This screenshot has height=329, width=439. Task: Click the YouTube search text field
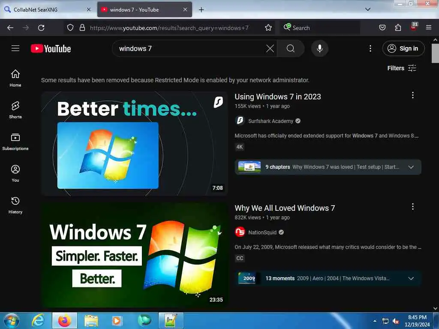point(190,48)
